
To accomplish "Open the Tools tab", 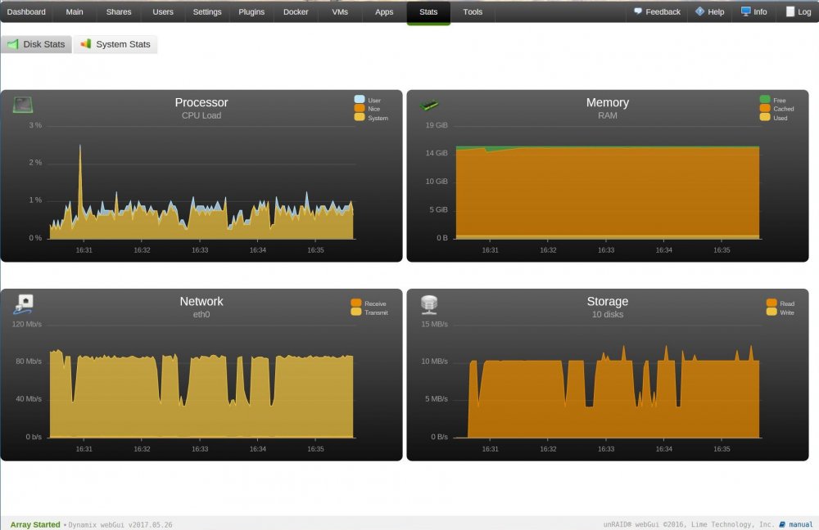I will 473,11.
